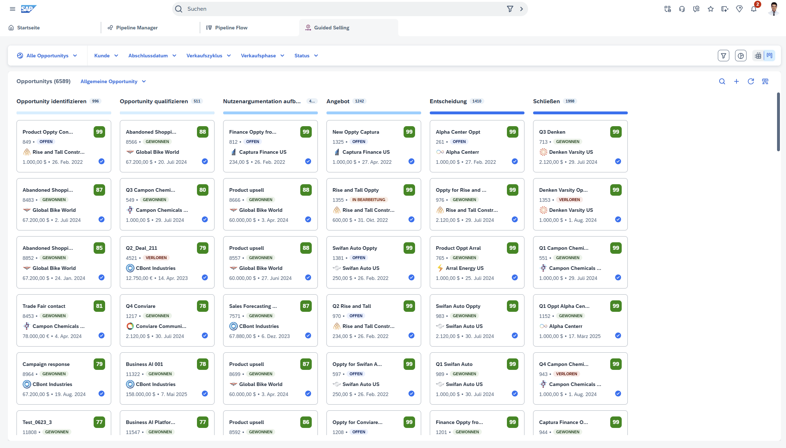This screenshot has width=786, height=448.
Task: Click the vertical board scrollbar
Action: coord(778,122)
